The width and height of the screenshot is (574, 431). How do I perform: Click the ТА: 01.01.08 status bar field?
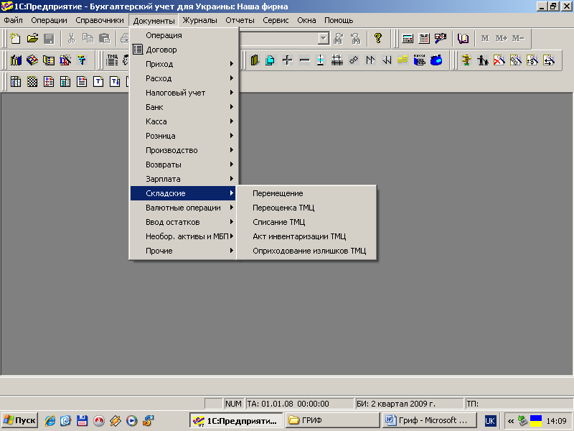pyautogui.click(x=300, y=404)
